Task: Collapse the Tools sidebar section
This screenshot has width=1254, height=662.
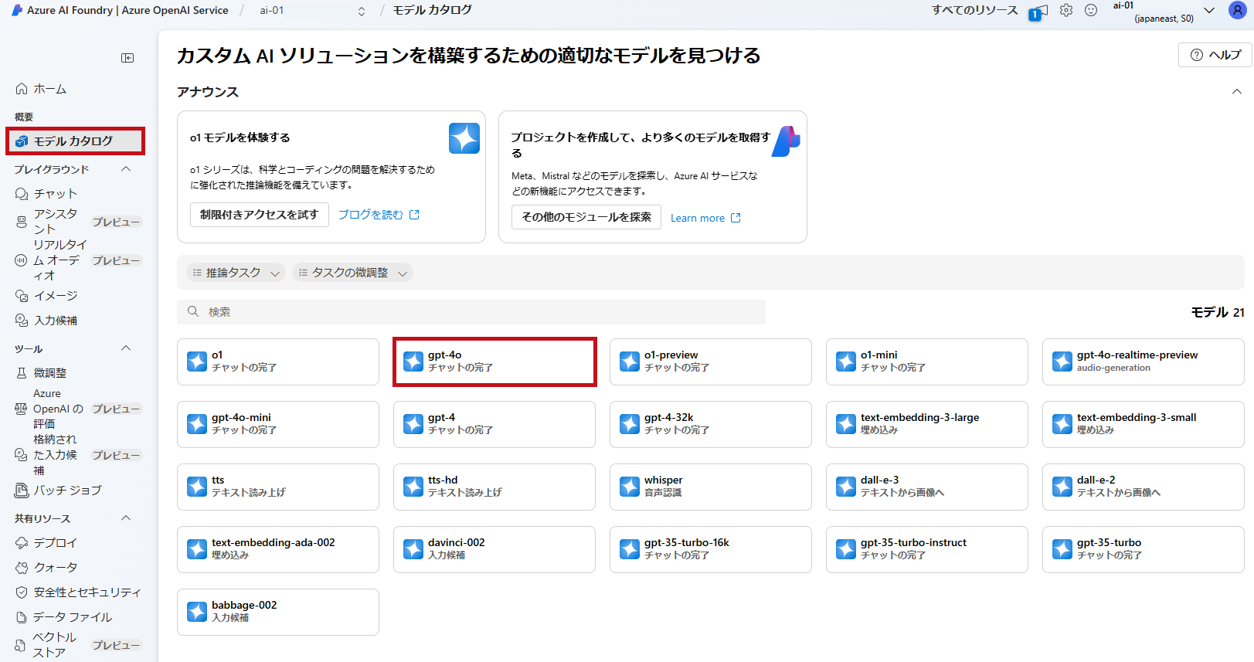Action: 126,348
